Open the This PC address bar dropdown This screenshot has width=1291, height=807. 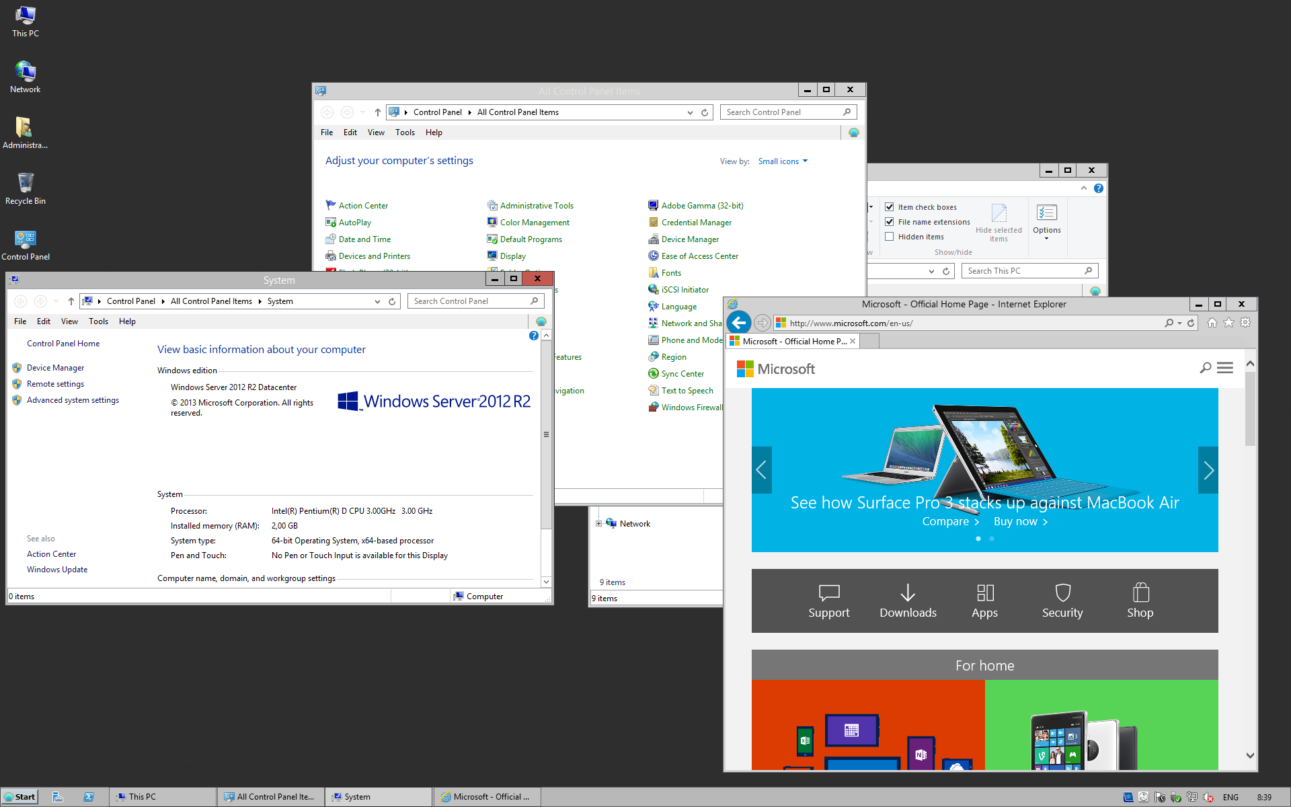(931, 271)
